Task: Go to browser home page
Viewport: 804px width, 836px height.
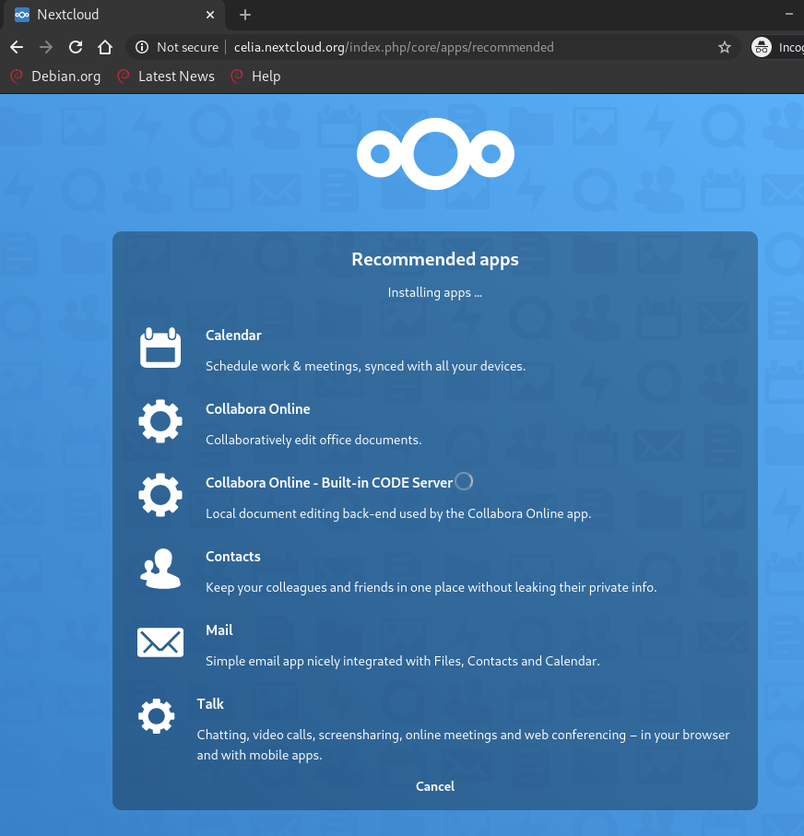Action: pyautogui.click(x=105, y=47)
